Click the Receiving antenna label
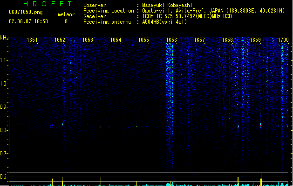 [107, 22]
